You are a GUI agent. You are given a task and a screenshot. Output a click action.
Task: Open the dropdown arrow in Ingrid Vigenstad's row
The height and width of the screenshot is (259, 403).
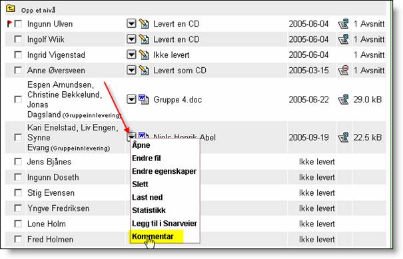131,55
